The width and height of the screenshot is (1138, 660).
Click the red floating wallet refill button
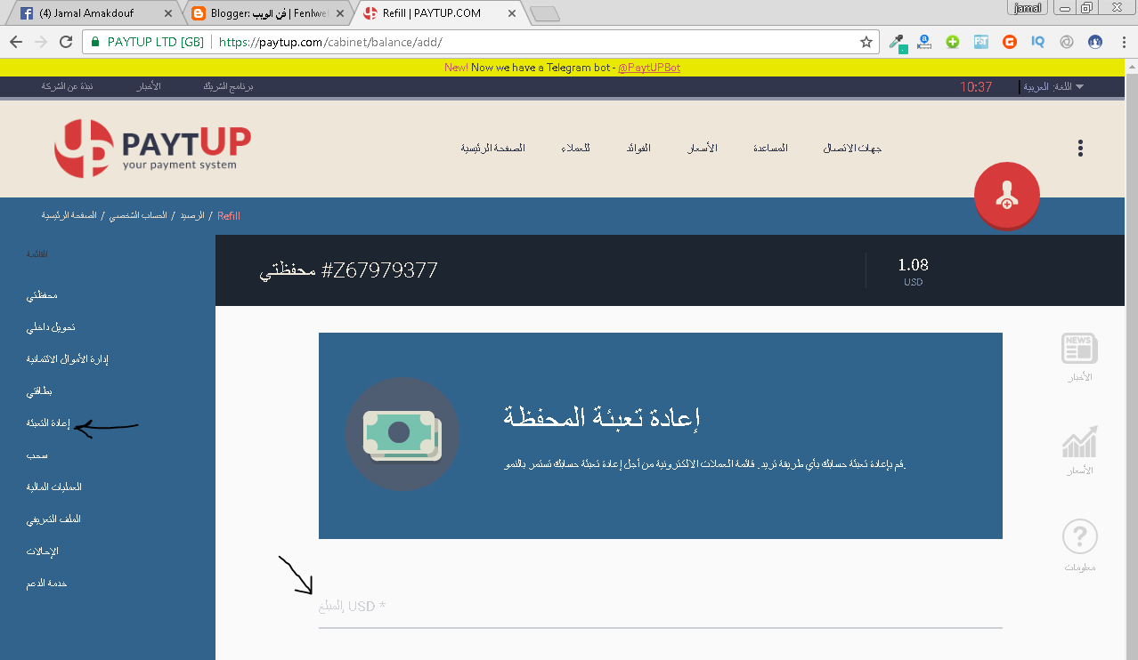coord(1006,196)
